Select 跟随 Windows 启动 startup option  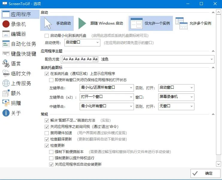pos(100,23)
